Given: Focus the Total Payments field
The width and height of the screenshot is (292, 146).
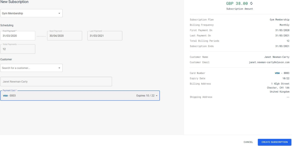Looking at the screenshot, I should click(x=18, y=49).
